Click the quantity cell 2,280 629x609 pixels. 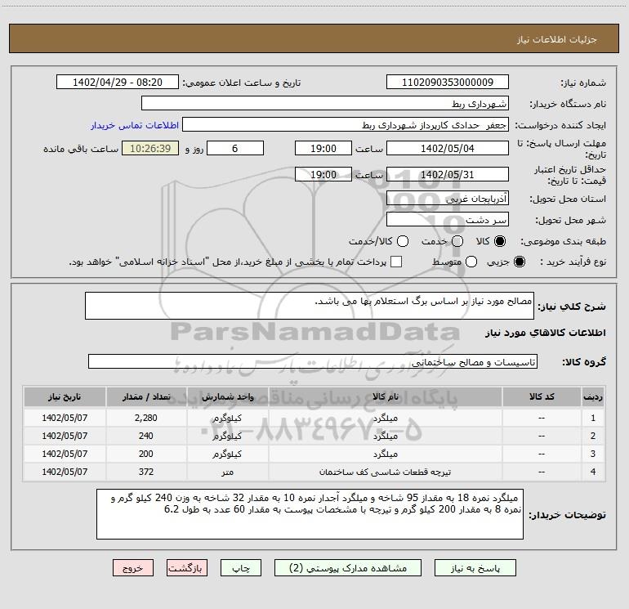(x=146, y=418)
